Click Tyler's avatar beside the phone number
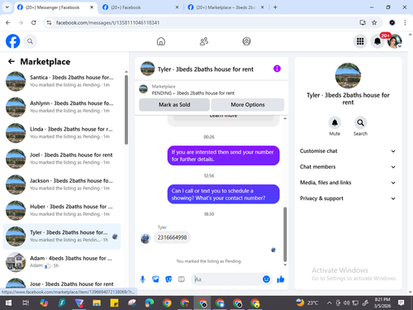This screenshot has width=413, height=310. tap(145, 238)
